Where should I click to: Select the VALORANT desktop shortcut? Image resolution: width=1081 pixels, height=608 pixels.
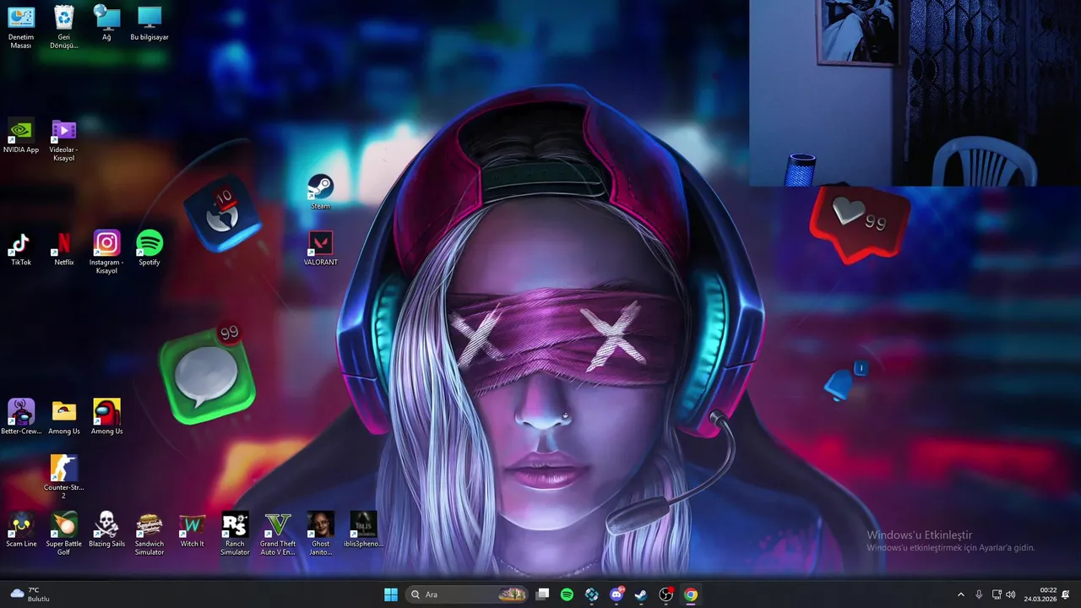pos(320,248)
